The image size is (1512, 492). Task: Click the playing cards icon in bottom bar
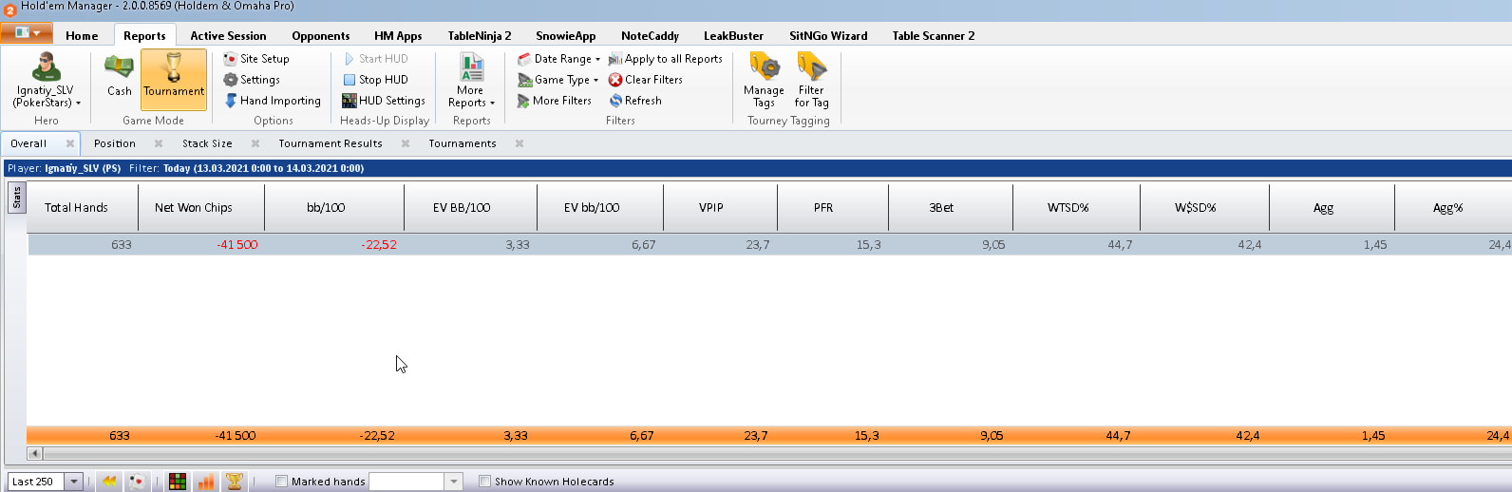(138, 482)
